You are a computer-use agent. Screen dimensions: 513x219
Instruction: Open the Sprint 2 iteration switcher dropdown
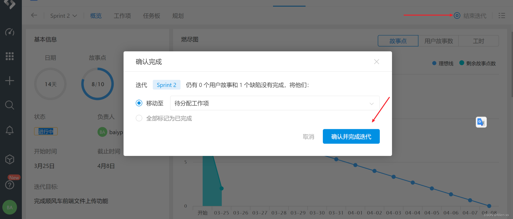pos(64,16)
